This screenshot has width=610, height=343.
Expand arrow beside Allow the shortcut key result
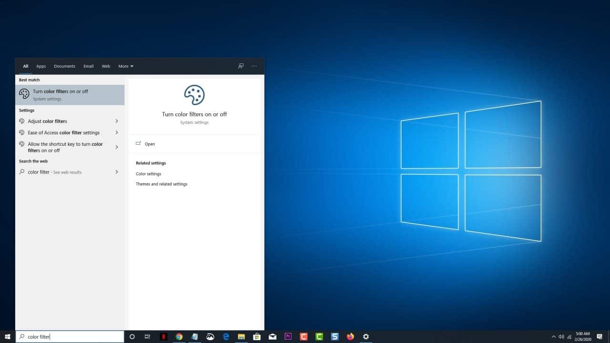click(117, 147)
